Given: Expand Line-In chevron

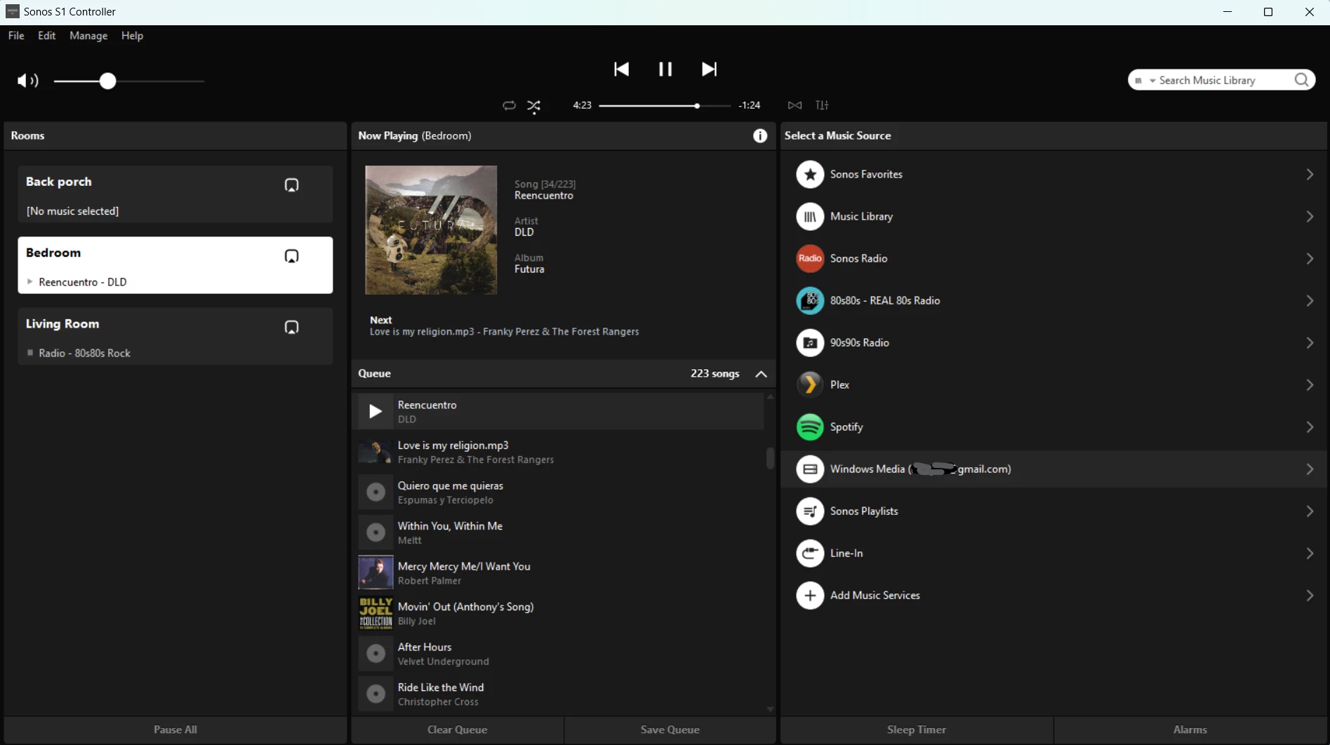Looking at the screenshot, I should coord(1310,553).
